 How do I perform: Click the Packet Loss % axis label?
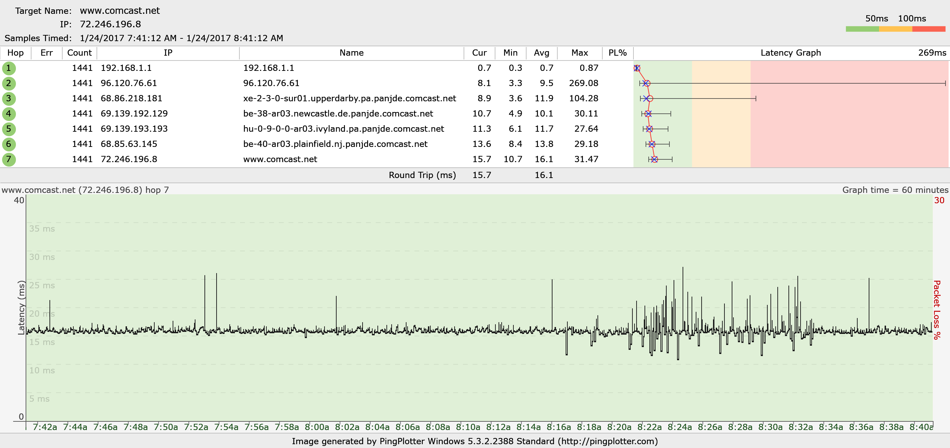tap(937, 310)
